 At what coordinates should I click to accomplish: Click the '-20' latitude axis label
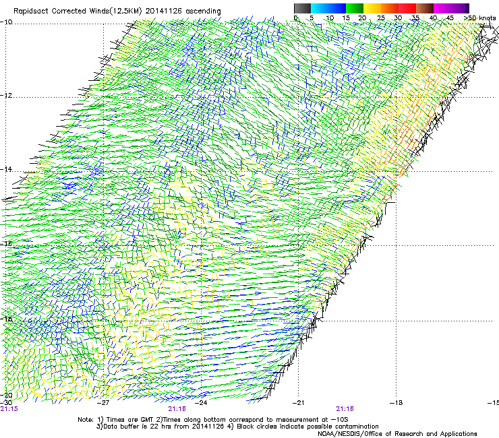coord(6,395)
